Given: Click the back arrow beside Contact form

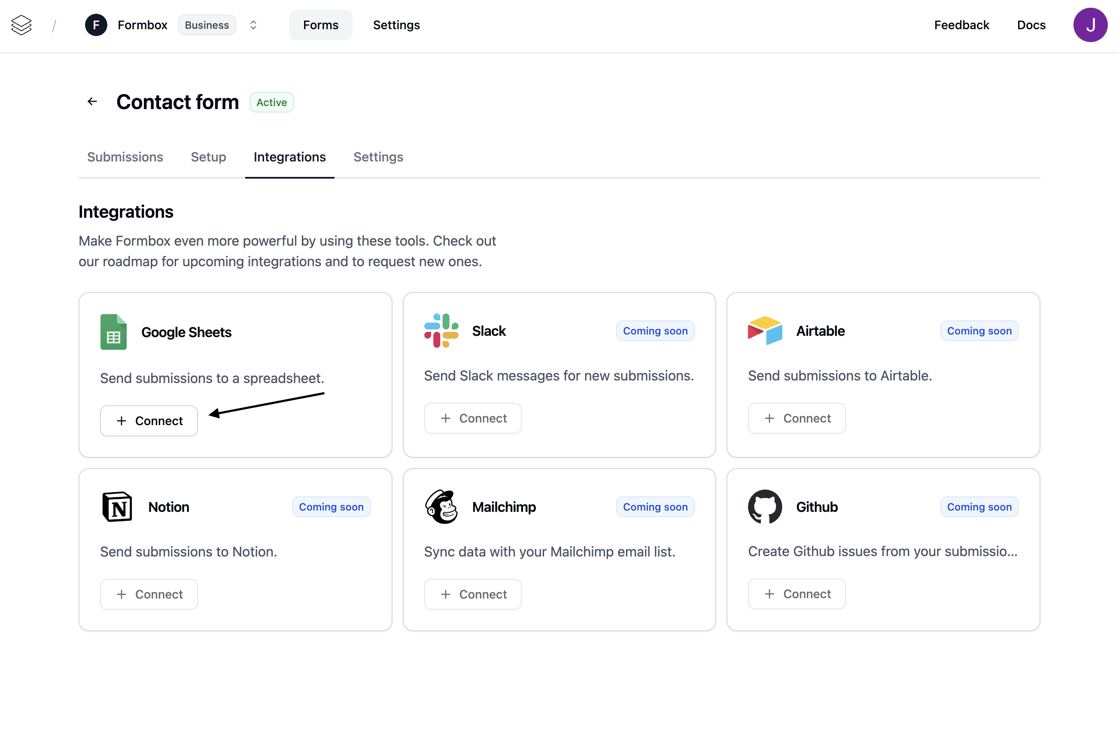Looking at the screenshot, I should tap(92, 101).
